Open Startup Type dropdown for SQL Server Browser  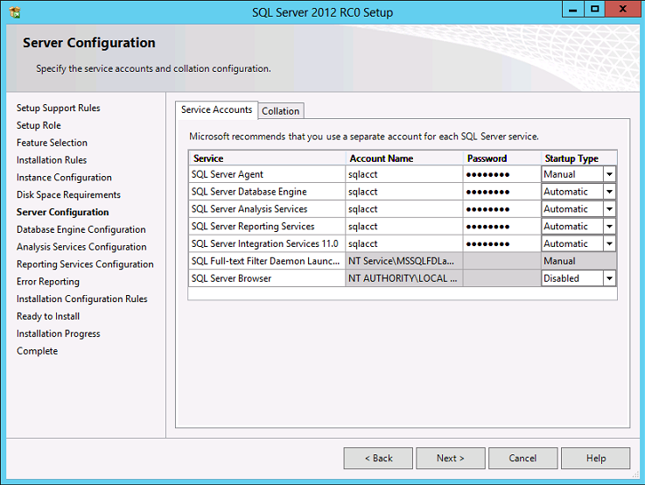click(x=609, y=278)
